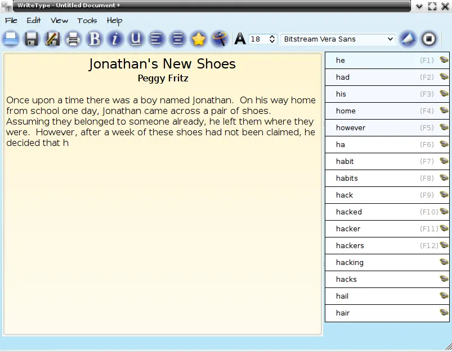Open the Bitstream Vera Sans font dropdown
452x352 pixels.
click(x=338, y=39)
